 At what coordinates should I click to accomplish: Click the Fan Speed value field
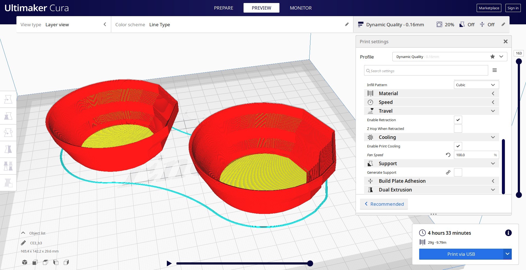[476, 155]
